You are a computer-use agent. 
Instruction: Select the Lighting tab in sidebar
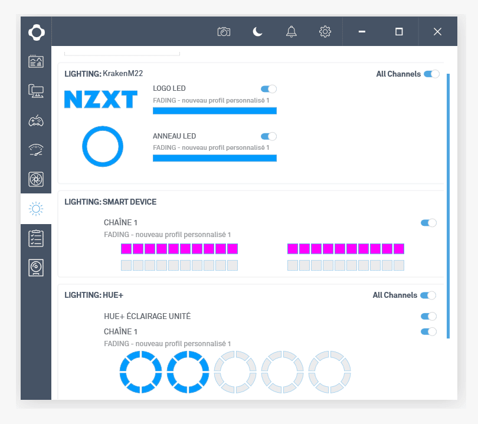point(36,209)
